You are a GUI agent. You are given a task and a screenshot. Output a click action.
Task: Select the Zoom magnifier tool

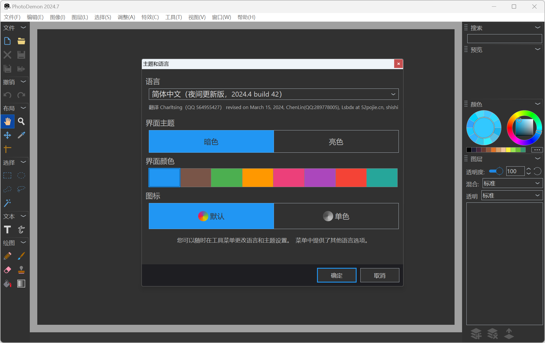[x=21, y=121]
